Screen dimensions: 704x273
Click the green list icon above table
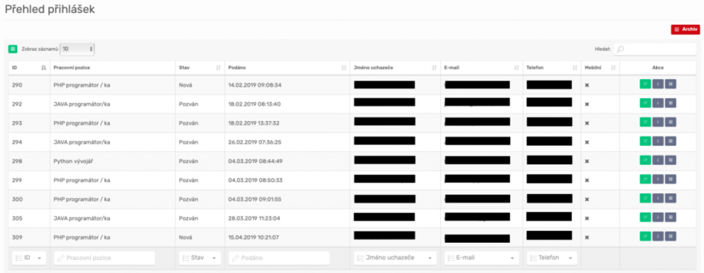click(12, 49)
